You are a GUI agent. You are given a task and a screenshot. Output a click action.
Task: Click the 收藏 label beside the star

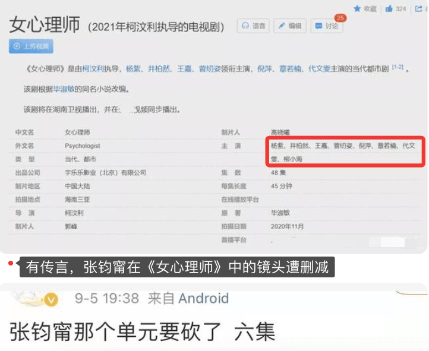pyautogui.click(x=370, y=9)
